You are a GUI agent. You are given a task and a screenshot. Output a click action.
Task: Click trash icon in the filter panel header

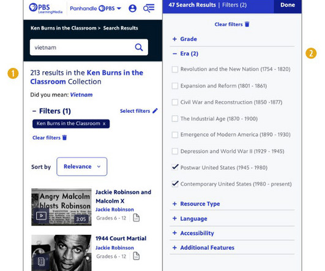pos(247,25)
